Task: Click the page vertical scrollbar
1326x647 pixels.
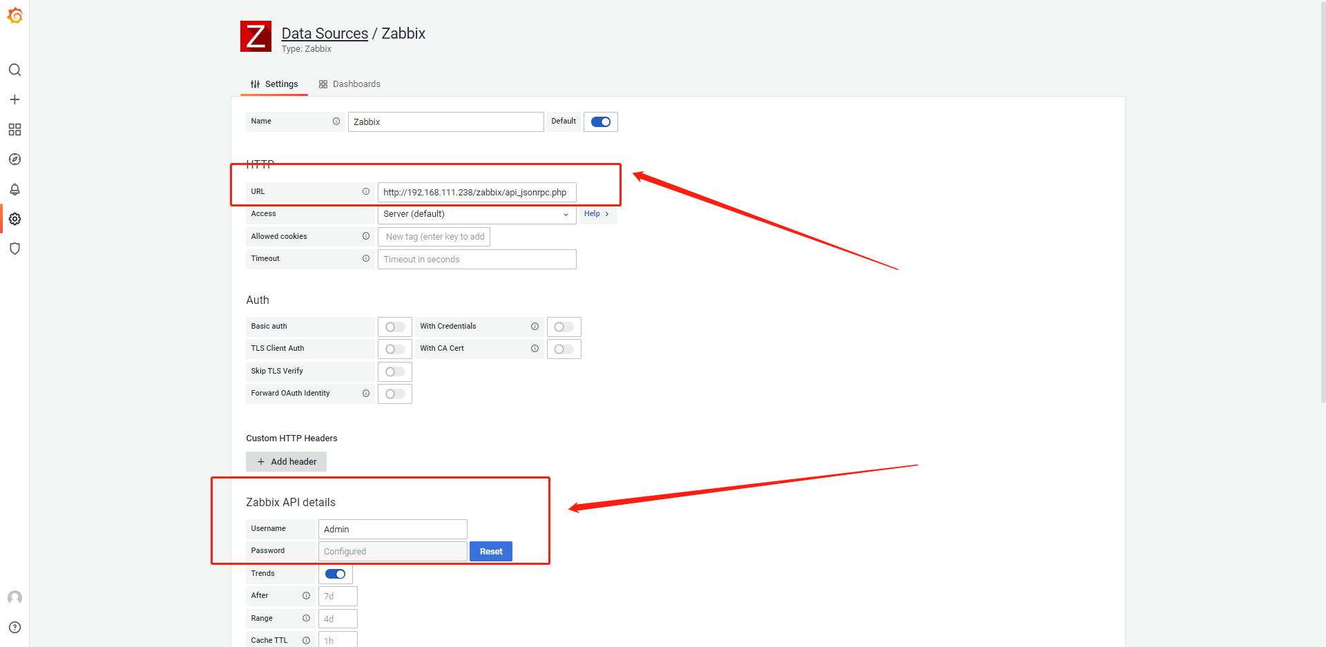Action: [1323, 202]
